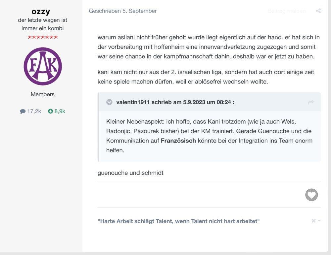Click the green plus reputation icon

point(50,112)
